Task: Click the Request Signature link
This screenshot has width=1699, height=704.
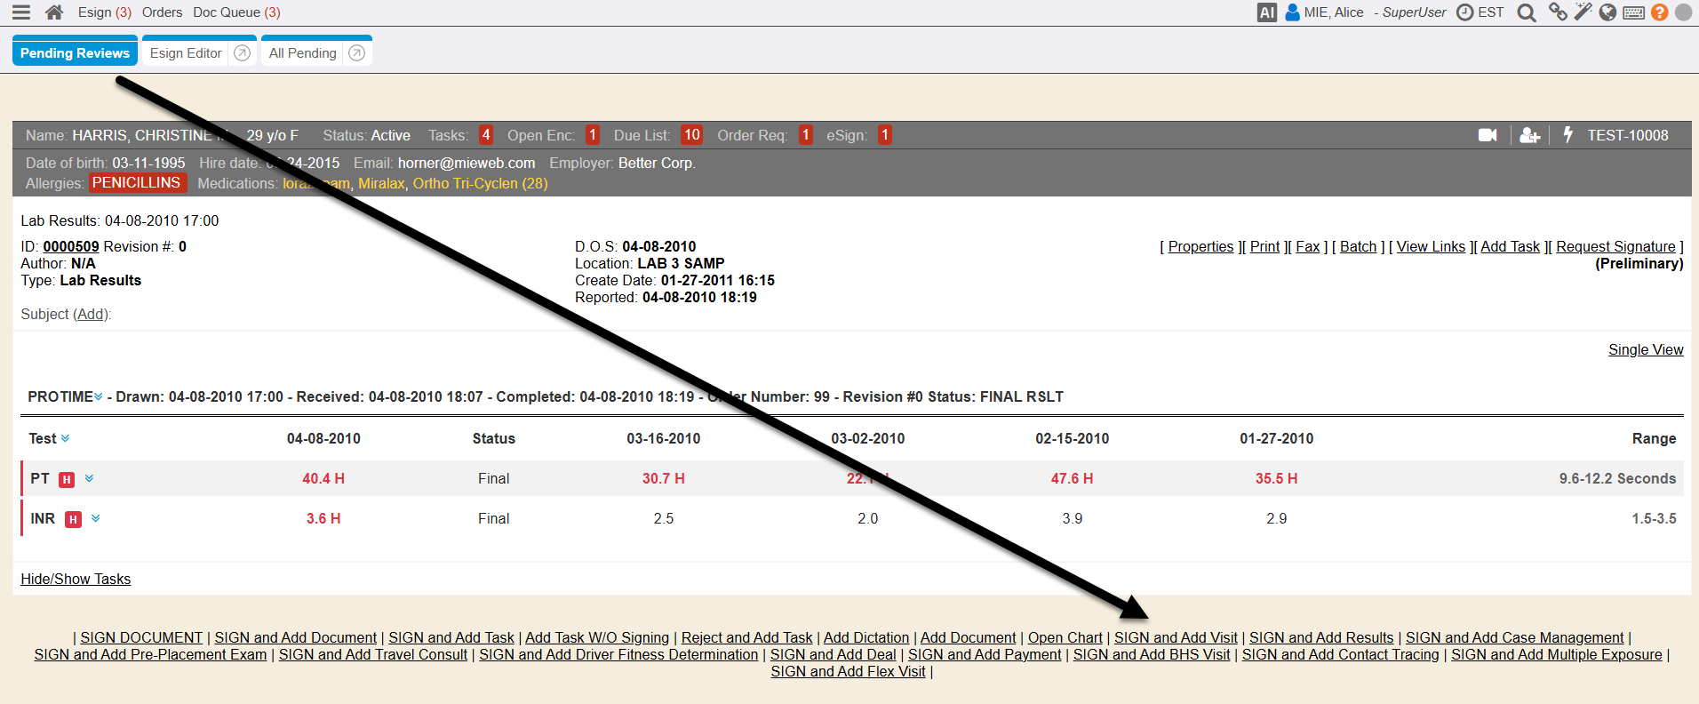Action: point(1615,247)
